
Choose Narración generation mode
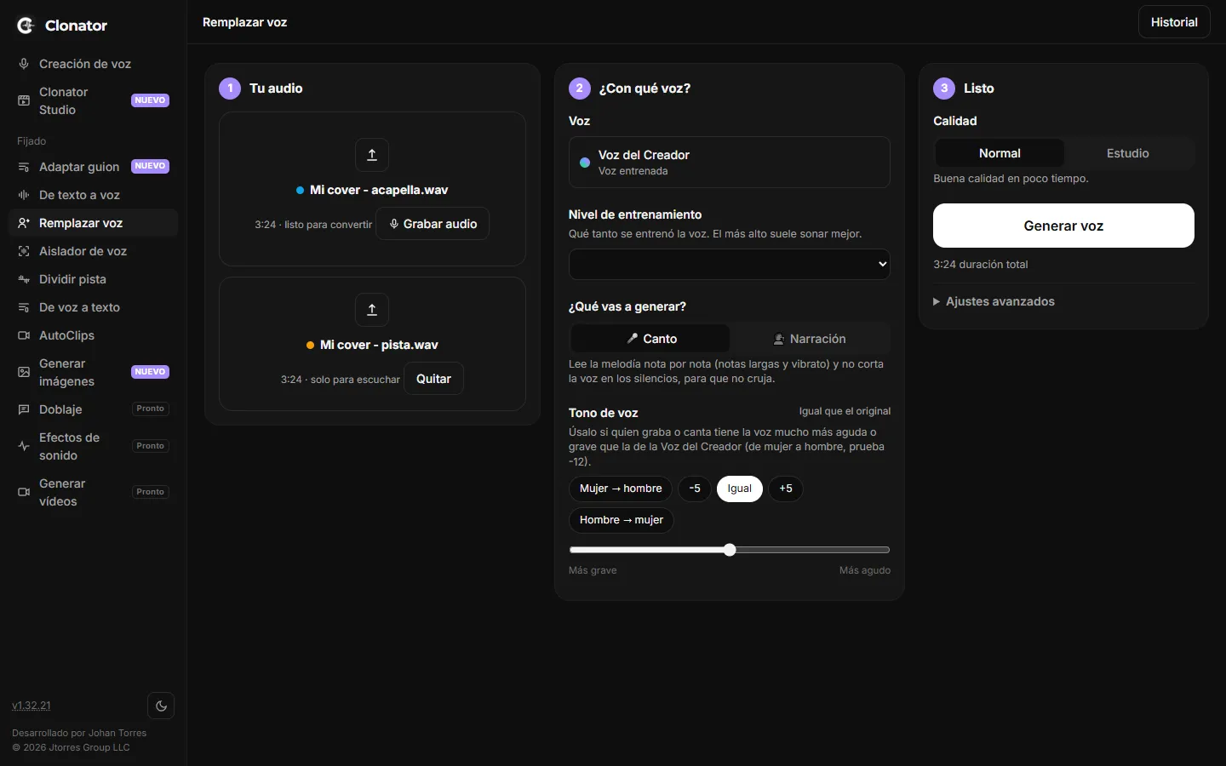(x=809, y=339)
